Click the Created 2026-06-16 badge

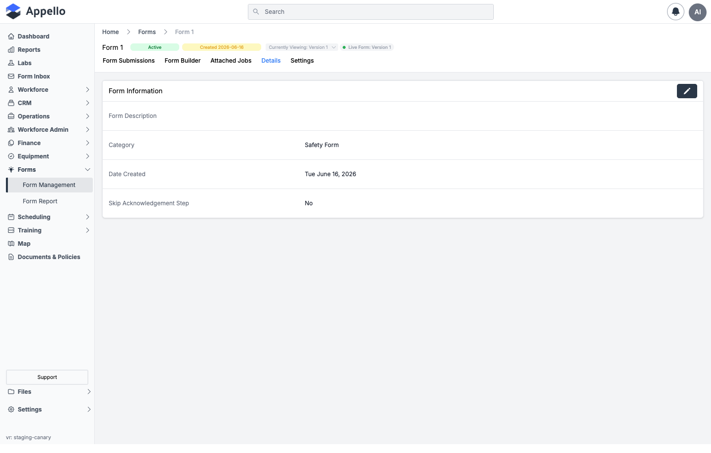(222, 47)
